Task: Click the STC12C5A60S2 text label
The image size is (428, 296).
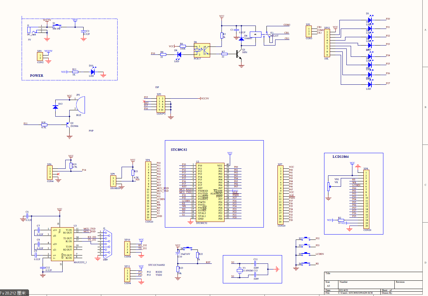Action: tap(157, 265)
